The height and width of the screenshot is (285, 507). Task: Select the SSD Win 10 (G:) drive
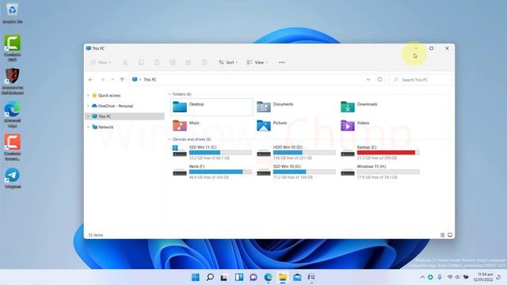[295, 172]
